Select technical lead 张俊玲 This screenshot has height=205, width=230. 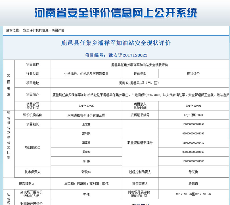tap(86, 172)
